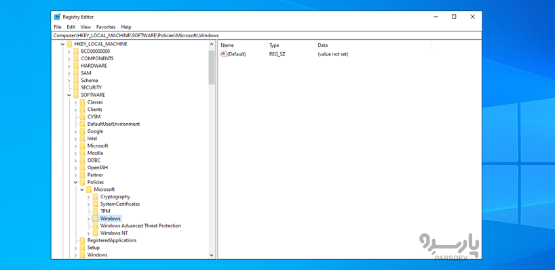Expand the Schema key

[69, 81]
